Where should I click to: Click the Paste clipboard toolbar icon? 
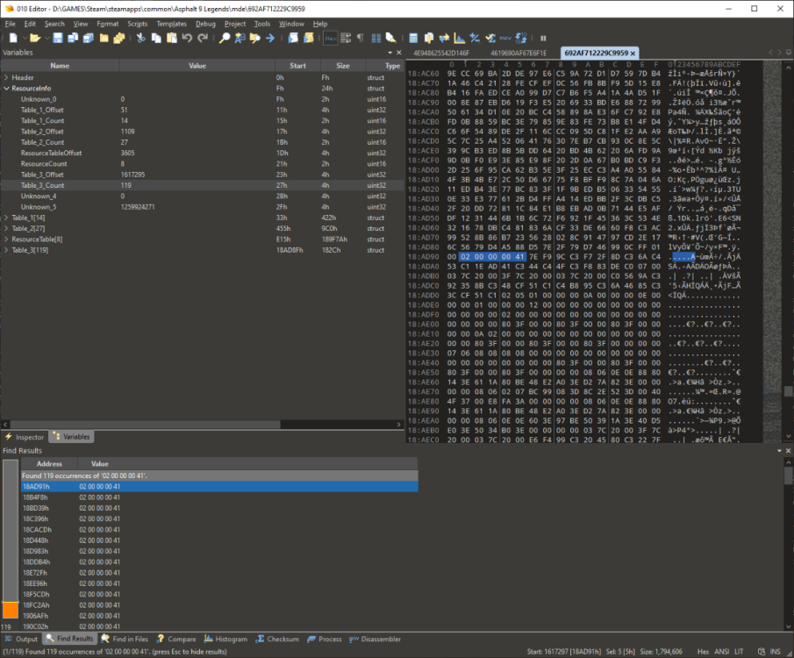click(x=169, y=39)
